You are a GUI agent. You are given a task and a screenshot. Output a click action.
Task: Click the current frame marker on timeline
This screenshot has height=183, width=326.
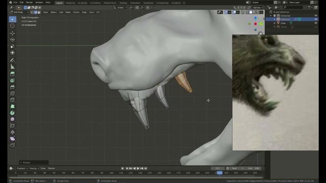[220, 173]
